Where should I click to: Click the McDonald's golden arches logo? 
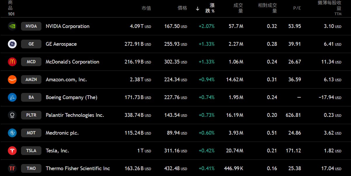(x=12, y=62)
